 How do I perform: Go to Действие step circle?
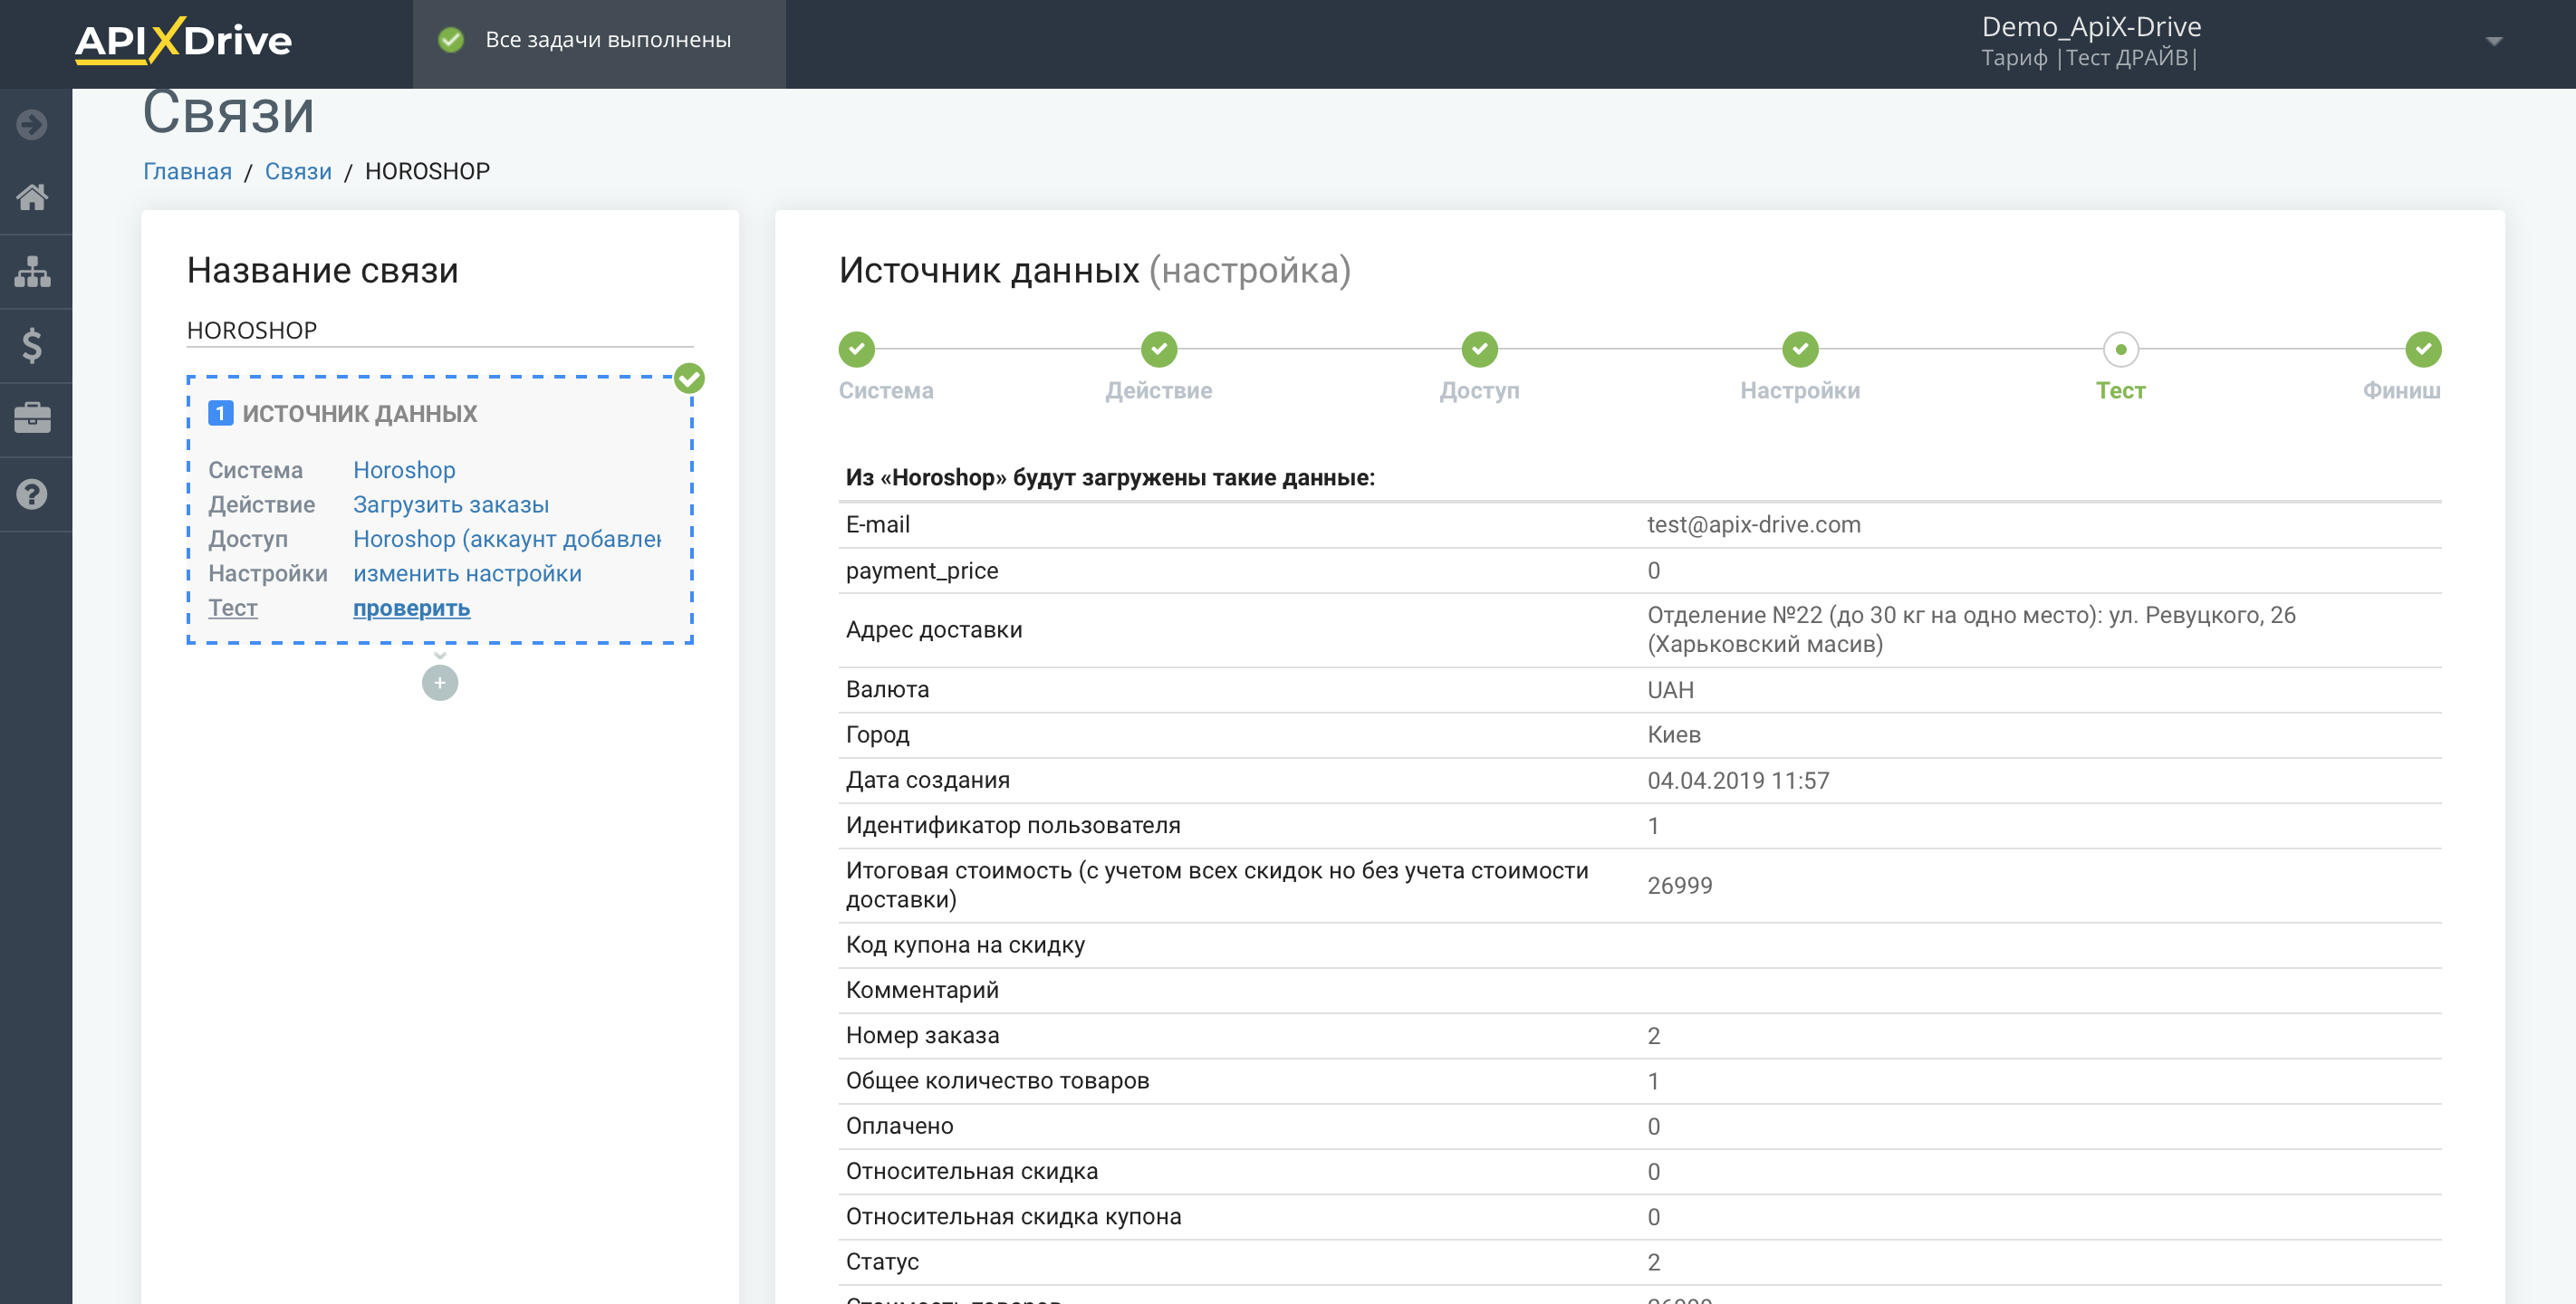point(1159,349)
